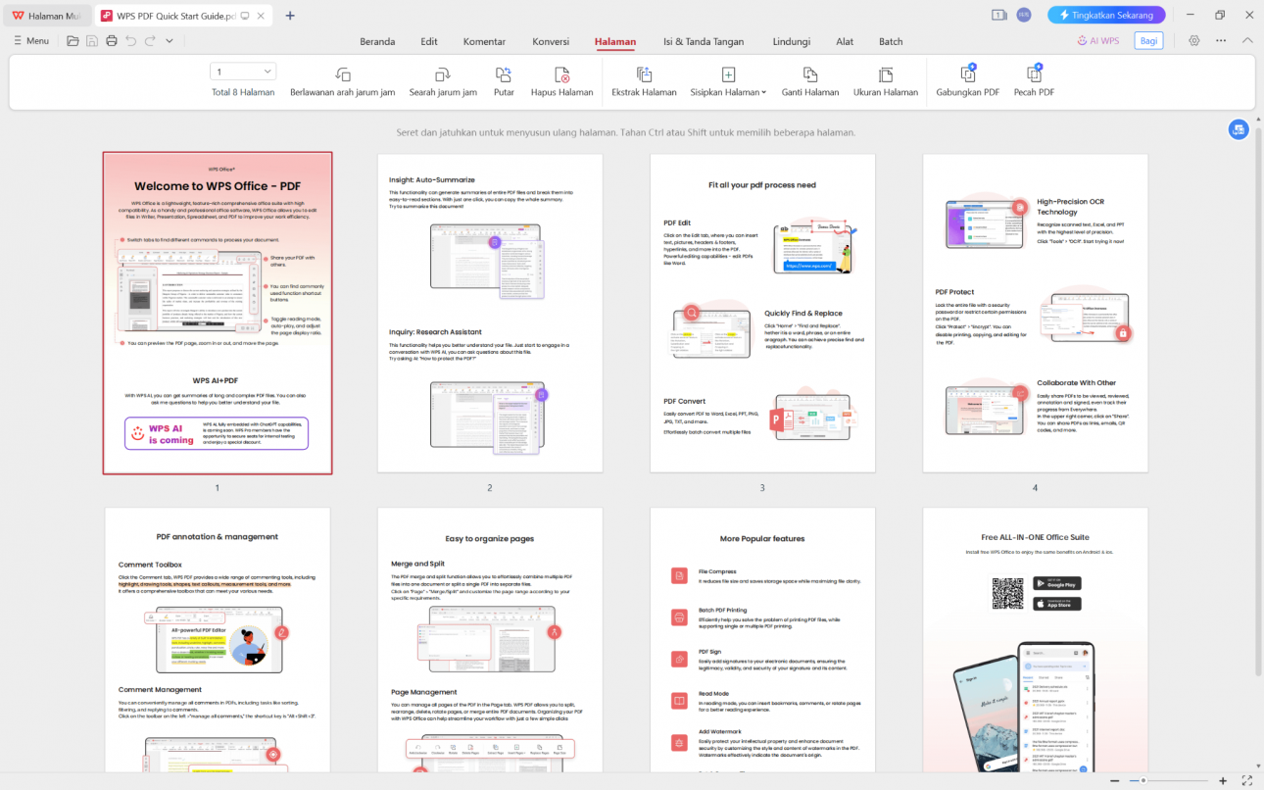Open Gabungkan PDF tool
This screenshot has height=790, width=1264.
965,73
